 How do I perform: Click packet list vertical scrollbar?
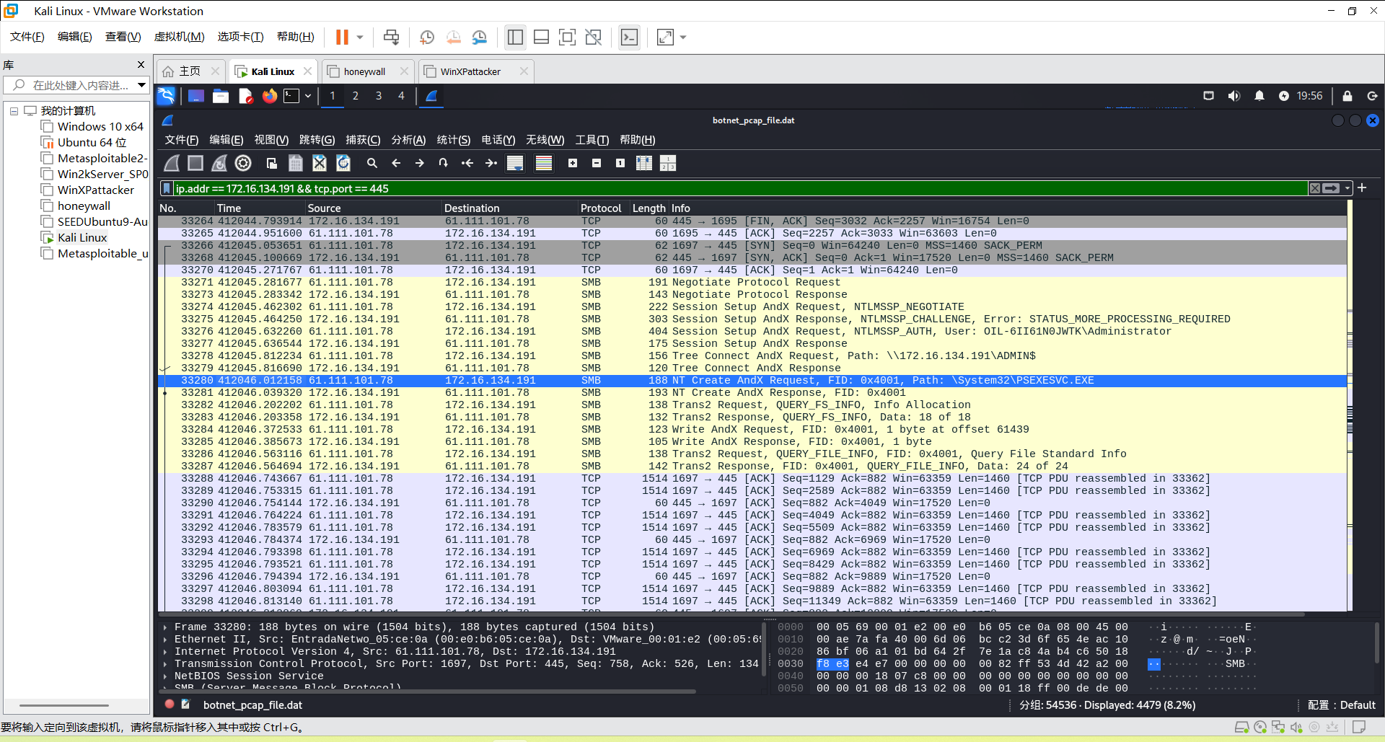1350,407
